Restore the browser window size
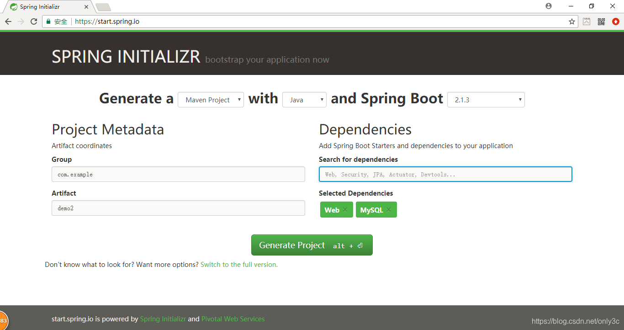The width and height of the screenshot is (624, 330). (x=592, y=6)
